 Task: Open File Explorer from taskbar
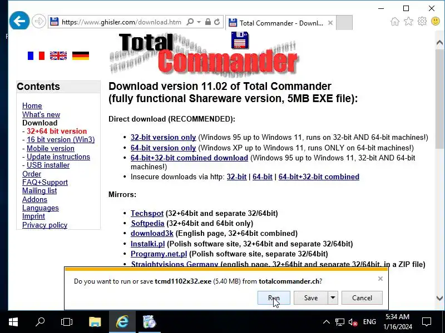[95, 322]
